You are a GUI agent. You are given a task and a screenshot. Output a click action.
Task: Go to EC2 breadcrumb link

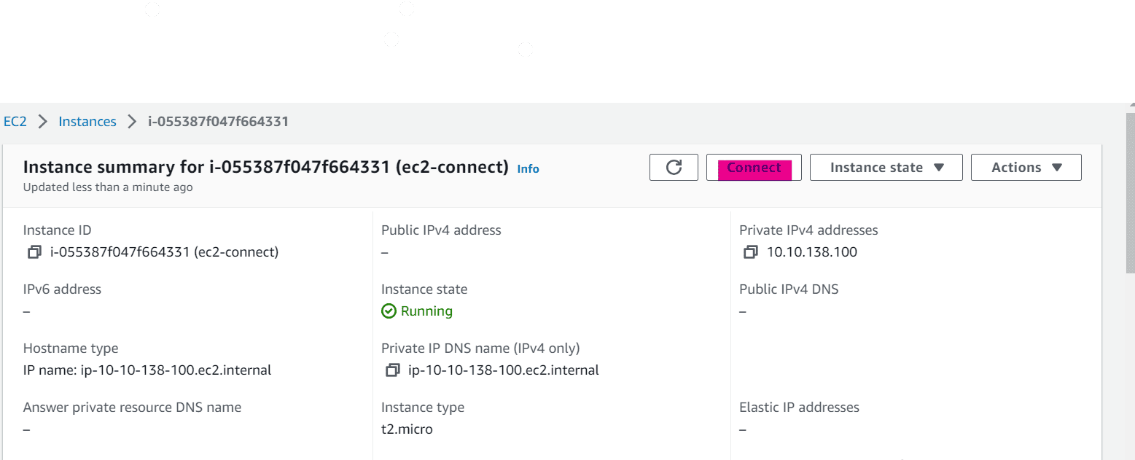point(15,122)
